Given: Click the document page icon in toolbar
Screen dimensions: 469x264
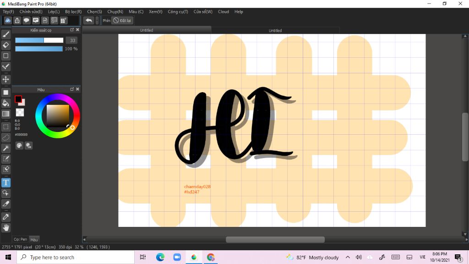Looking at the screenshot, I should (x=45, y=20).
